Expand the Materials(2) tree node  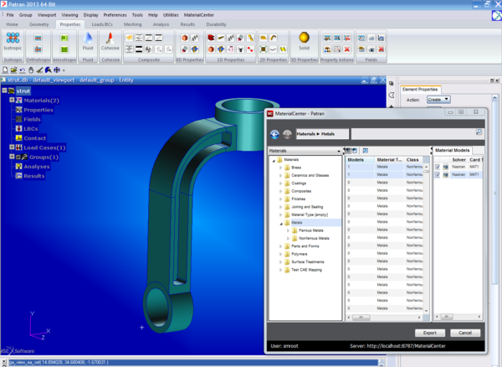click(x=12, y=100)
